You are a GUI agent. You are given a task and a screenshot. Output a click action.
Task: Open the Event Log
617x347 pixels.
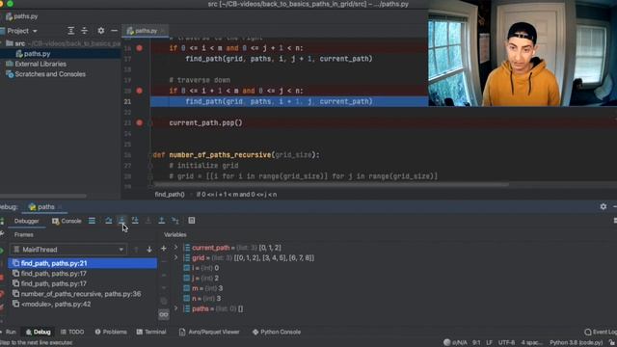click(601, 332)
